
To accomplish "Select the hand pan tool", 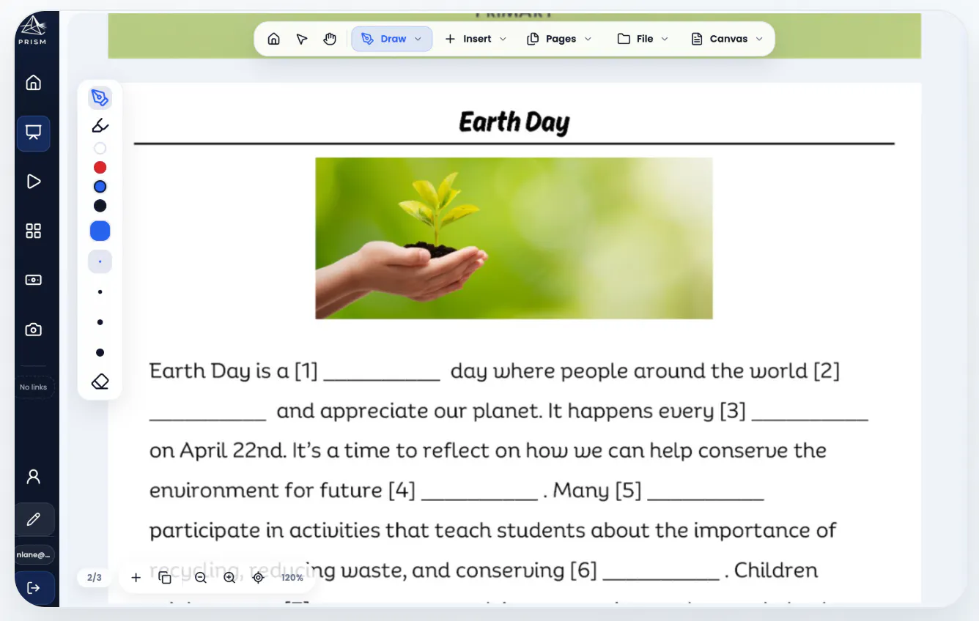I will click(330, 39).
